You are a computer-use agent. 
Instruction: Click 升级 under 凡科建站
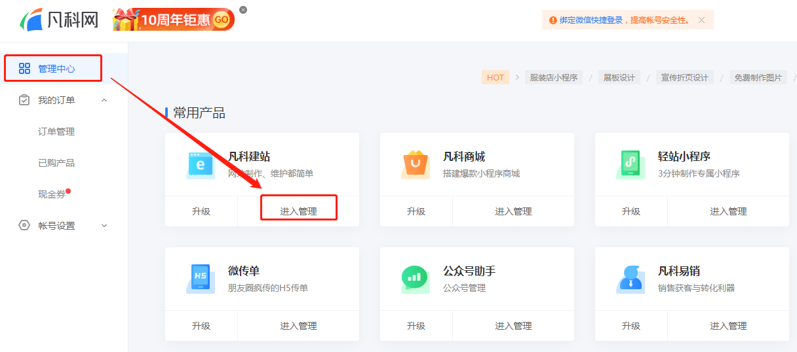(x=201, y=211)
